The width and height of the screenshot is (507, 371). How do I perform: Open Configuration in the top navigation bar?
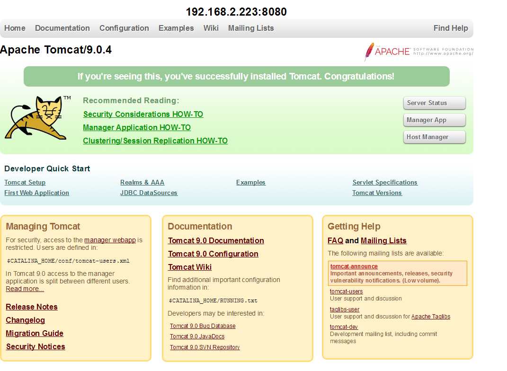124,28
